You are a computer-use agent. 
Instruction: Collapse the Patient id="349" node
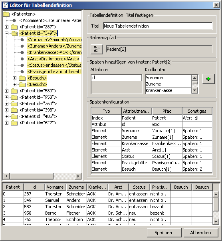pos(6,33)
